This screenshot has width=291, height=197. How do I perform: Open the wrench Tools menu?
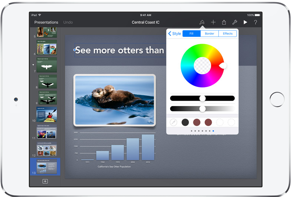pyautogui.click(x=234, y=22)
